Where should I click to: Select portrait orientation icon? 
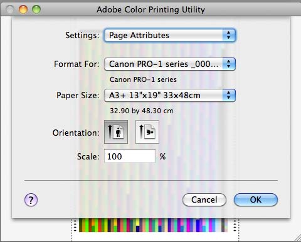pos(116,132)
